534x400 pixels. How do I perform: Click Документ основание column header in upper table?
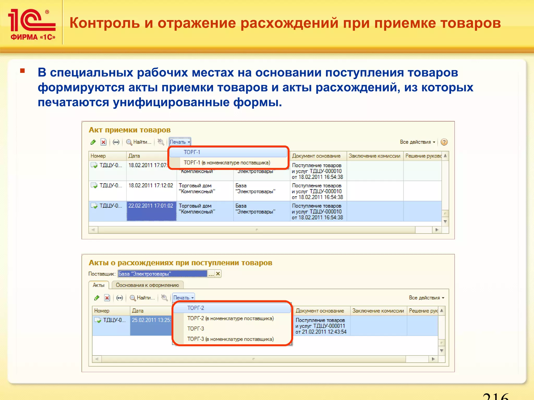click(x=318, y=156)
